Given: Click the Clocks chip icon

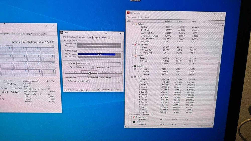Looking at the screenshot, I should (135, 77).
